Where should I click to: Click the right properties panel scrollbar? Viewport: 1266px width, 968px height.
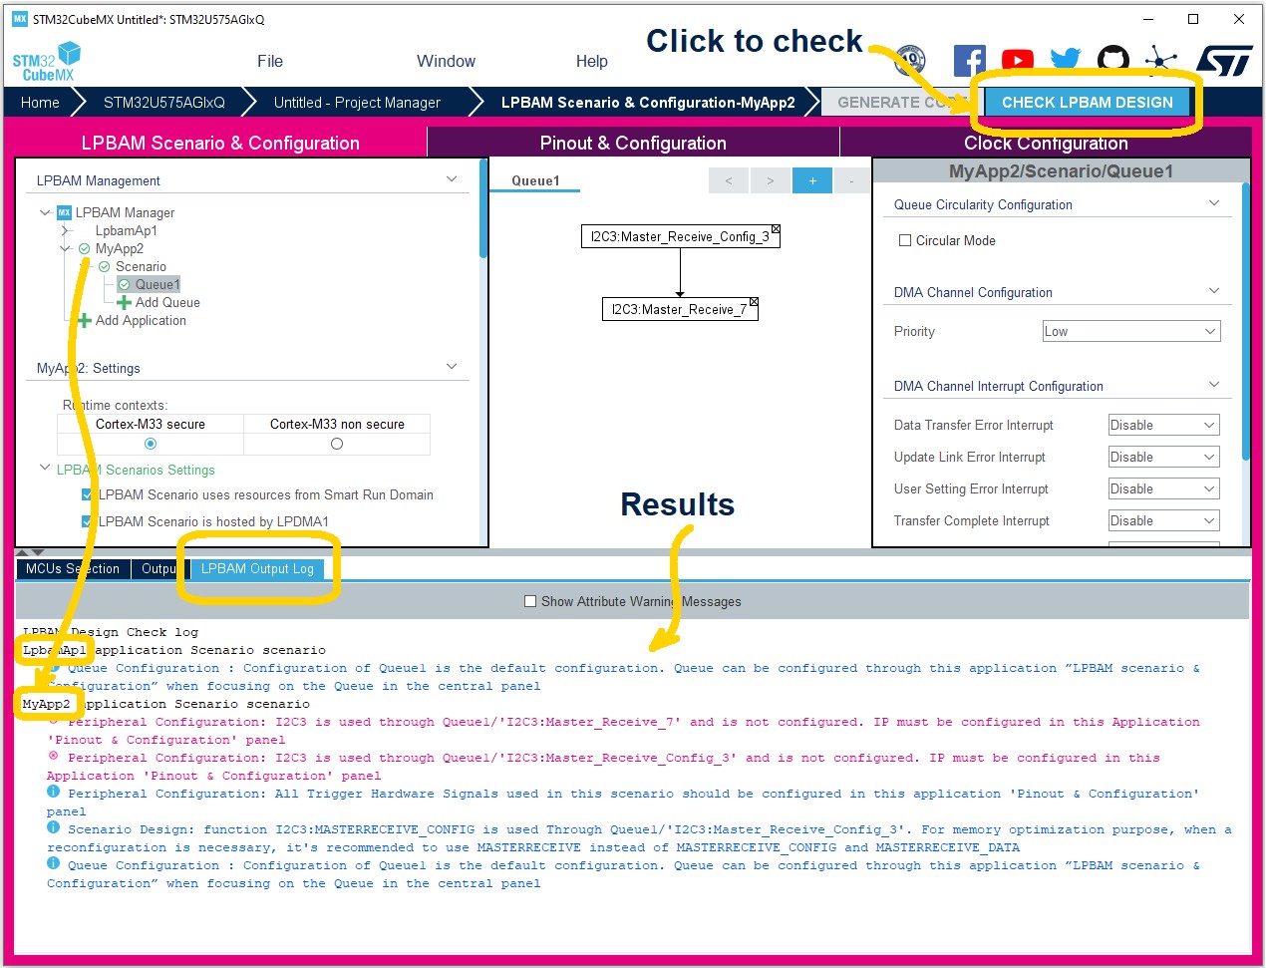pos(1246,321)
